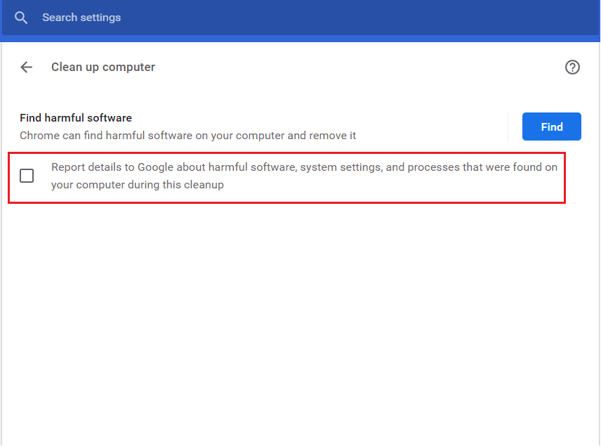This screenshot has width=601, height=447.
Task: Click the word Chrome in the description
Action: (39, 136)
